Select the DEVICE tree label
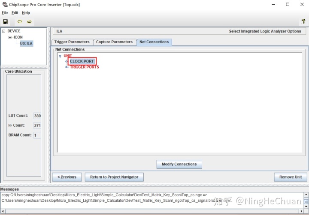Screen dimensions: 309x215 tap(14, 31)
